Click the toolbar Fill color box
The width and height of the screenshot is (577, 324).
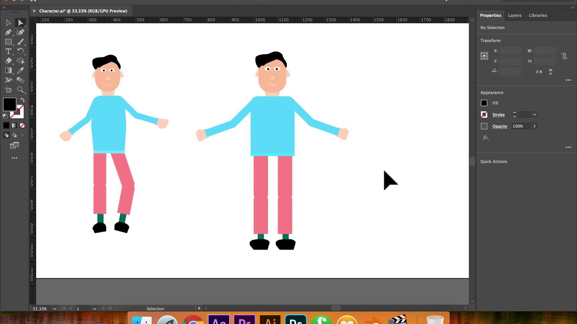(x=9, y=105)
